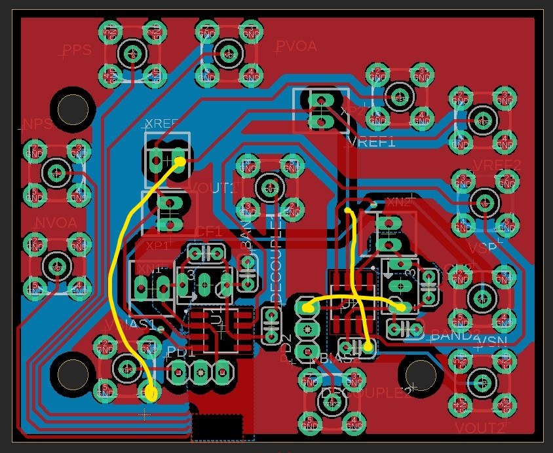Select the top-left mounting hole
Image resolution: width=553 pixels, height=453 pixels.
[x=73, y=109]
